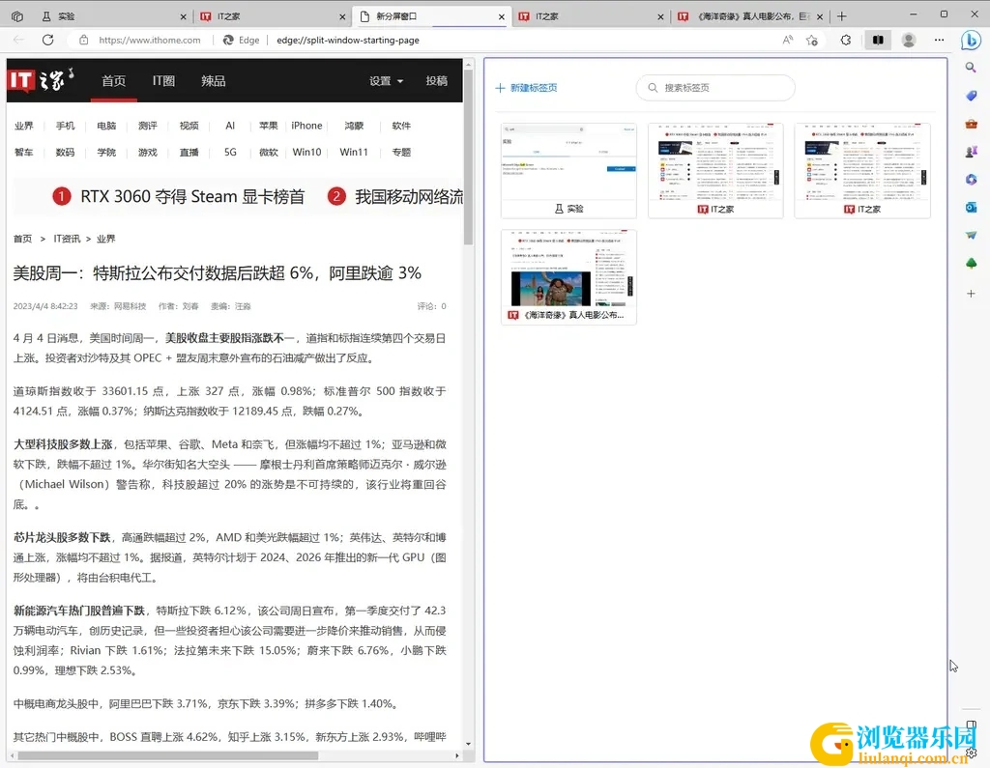Click the sidebar search magnifier icon
990x768 pixels.
(x=971, y=67)
